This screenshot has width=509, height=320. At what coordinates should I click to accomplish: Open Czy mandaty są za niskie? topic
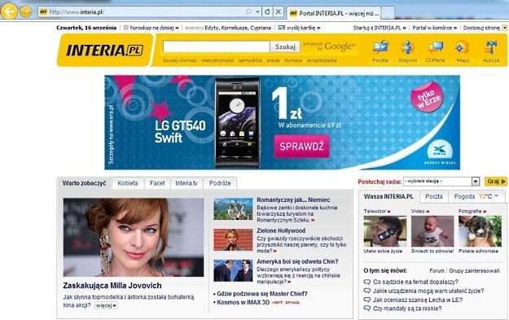[407, 309]
